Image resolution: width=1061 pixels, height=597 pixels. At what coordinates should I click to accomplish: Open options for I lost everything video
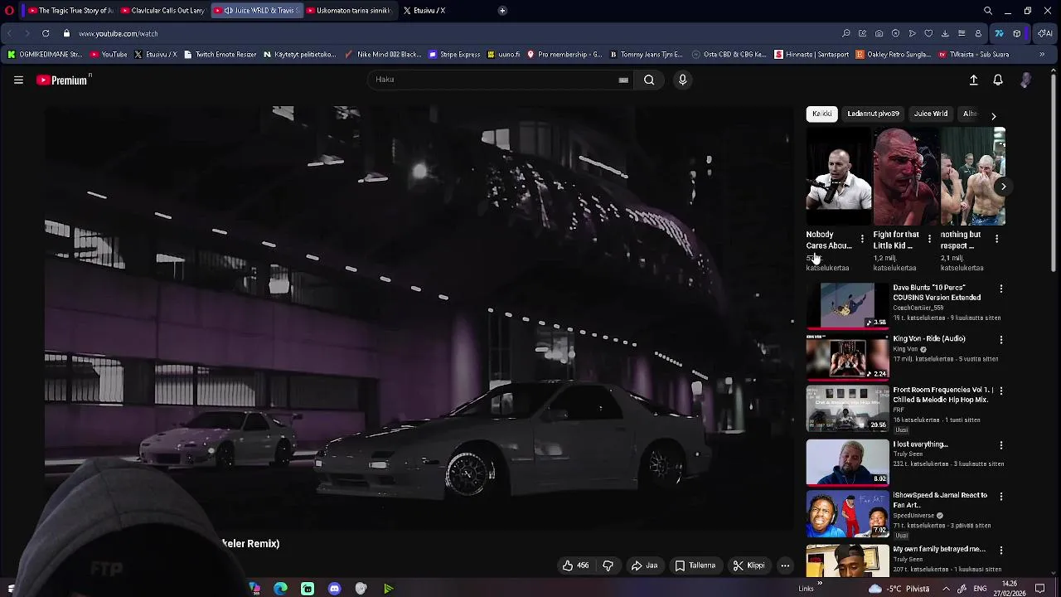click(x=1000, y=445)
